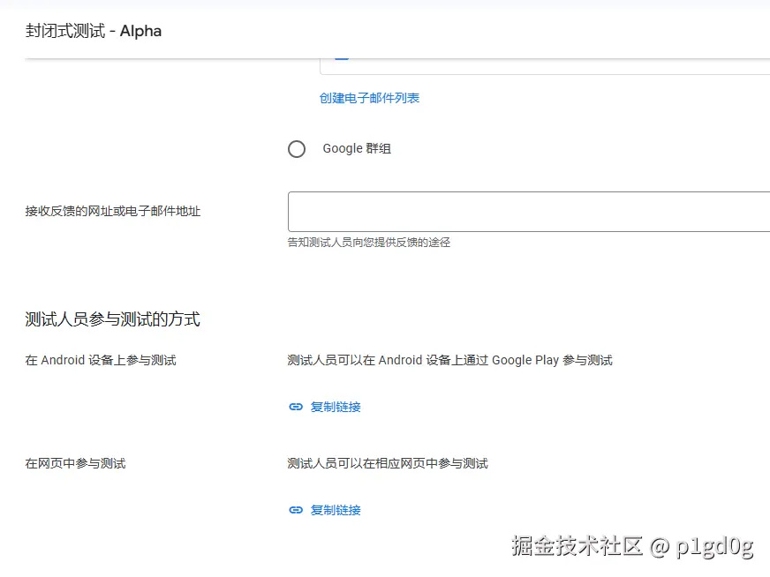770x577 pixels.
Task: Select the Google 群组 radio button
Action: pyautogui.click(x=297, y=149)
